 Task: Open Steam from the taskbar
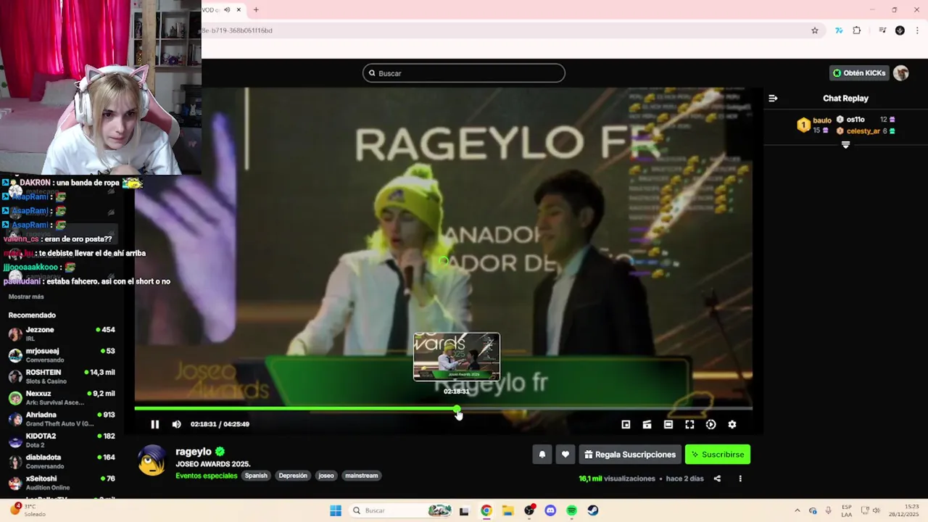pos(593,510)
